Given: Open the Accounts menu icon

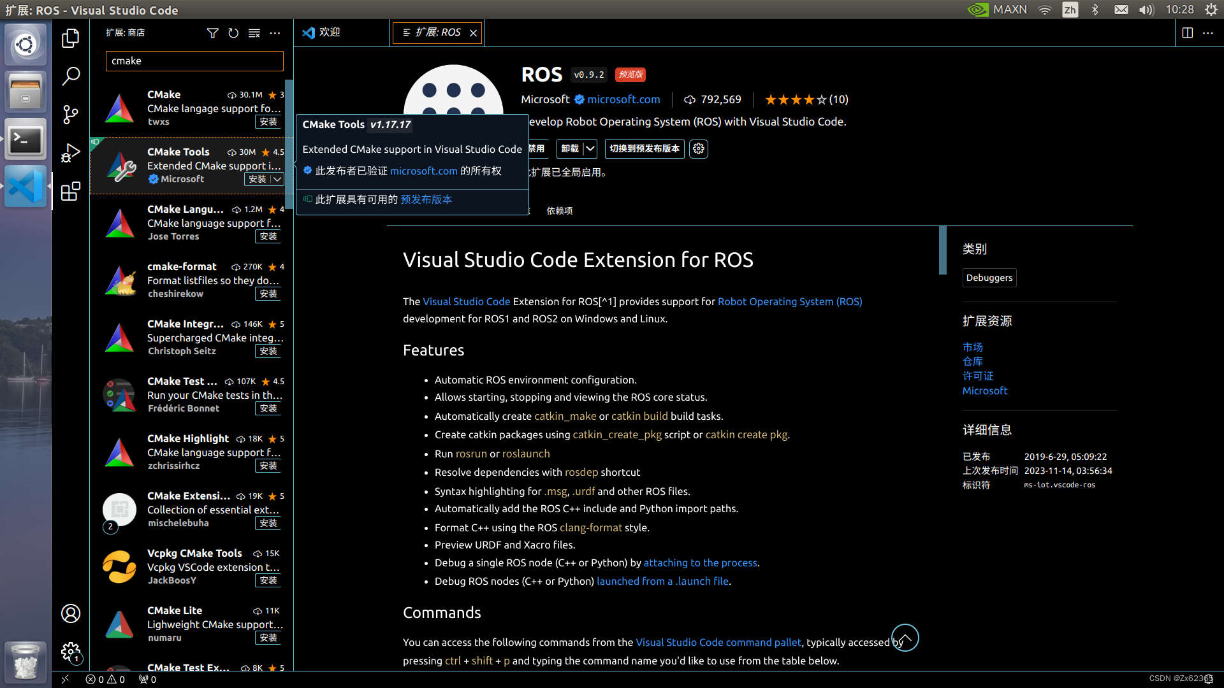Looking at the screenshot, I should coord(70,613).
